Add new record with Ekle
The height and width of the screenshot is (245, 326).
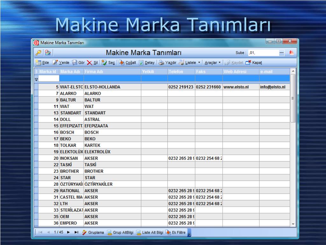(x=42, y=63)
